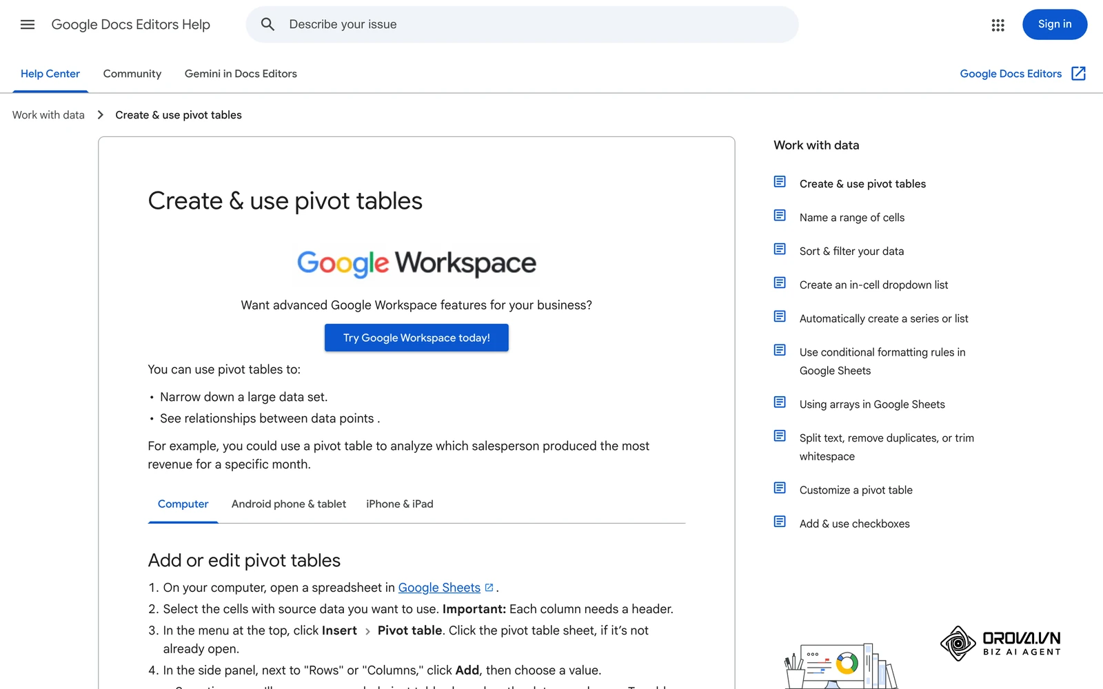Open the hamburger main menu

coord(28,25)
